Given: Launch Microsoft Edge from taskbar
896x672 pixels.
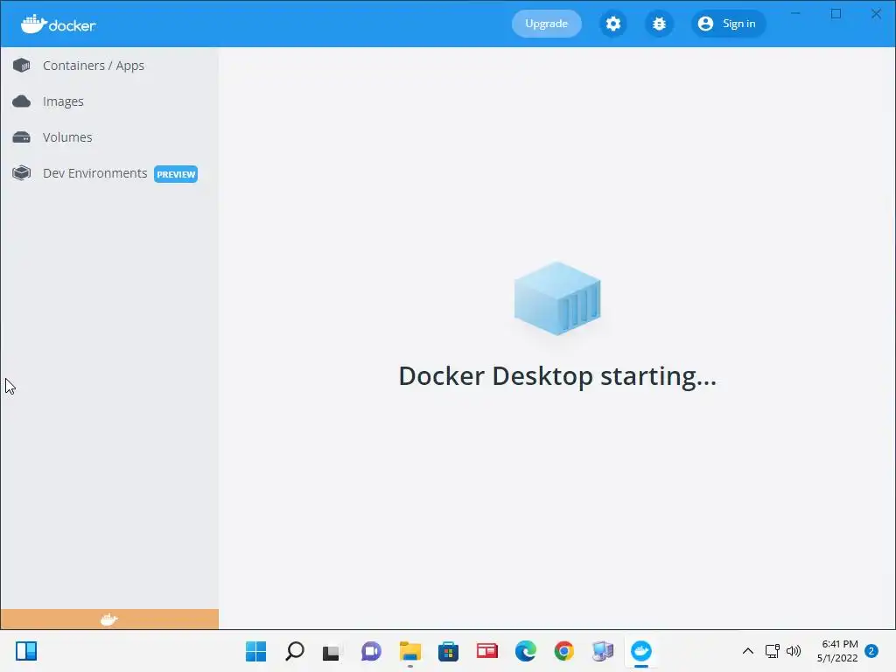Looking at the screenshot, I should [526, 651].
